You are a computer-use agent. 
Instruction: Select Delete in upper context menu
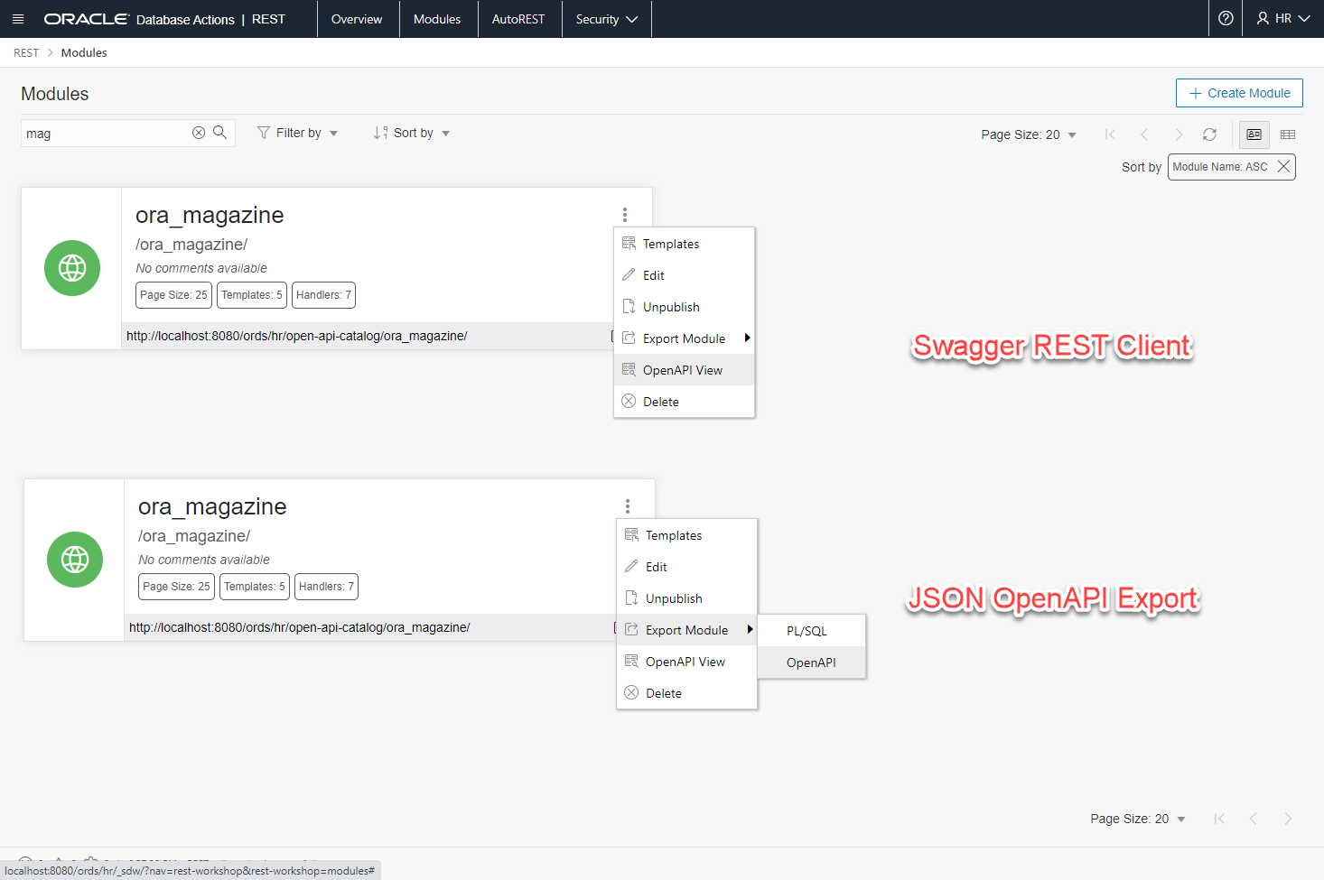tap(685, 402)
